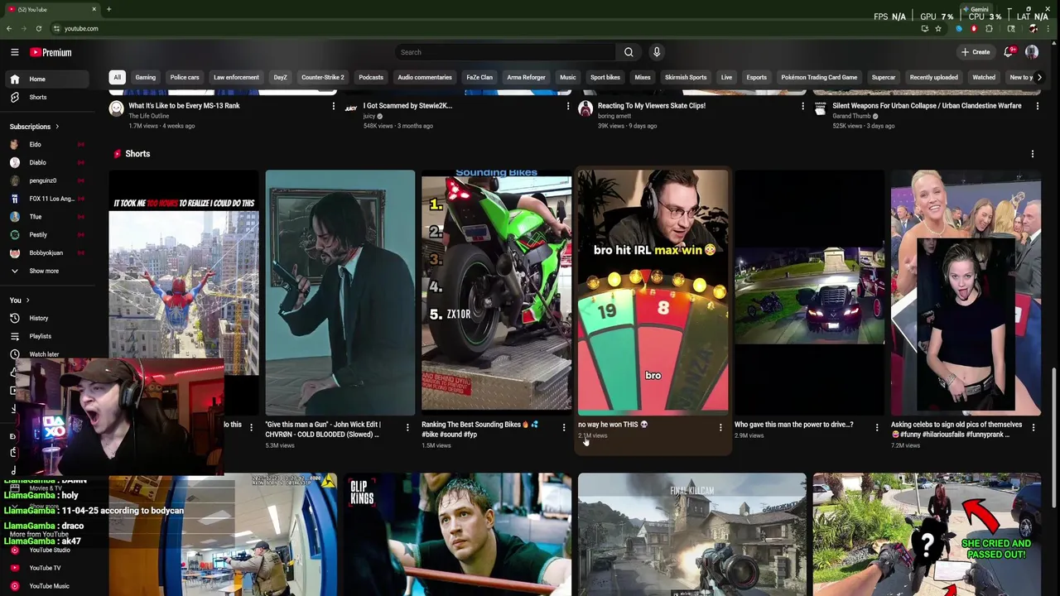The width and height of the screenshot is (1060, 596).
Task: Click the YouTube Music icon
Action: tap(14, 586)
